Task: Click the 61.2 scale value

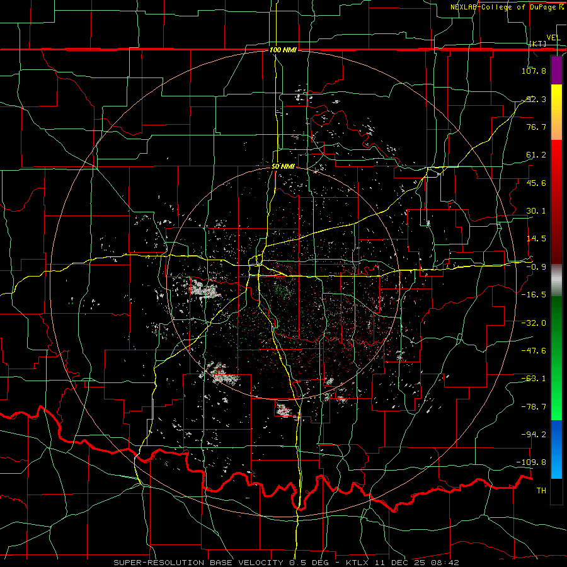Action: click(x=536, y=155)
